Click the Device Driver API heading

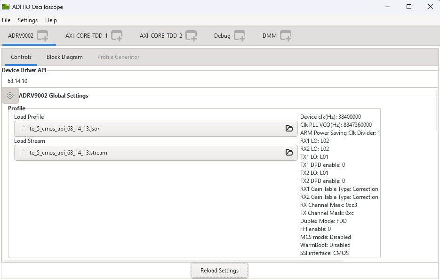pyautogui.click(x=24, y=70)
